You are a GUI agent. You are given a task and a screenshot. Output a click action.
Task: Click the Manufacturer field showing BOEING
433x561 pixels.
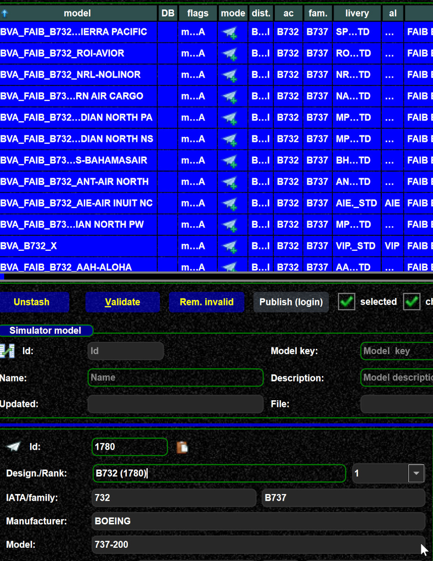[x=259, y=521]
